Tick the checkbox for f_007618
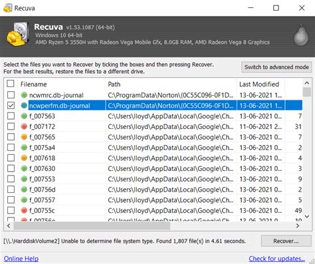 click(x=11, y=158)
